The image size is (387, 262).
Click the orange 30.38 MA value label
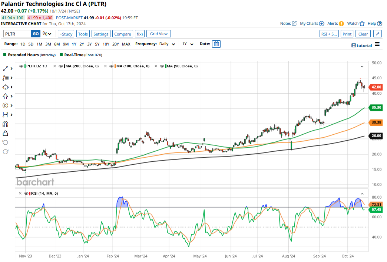click(376, 122)
